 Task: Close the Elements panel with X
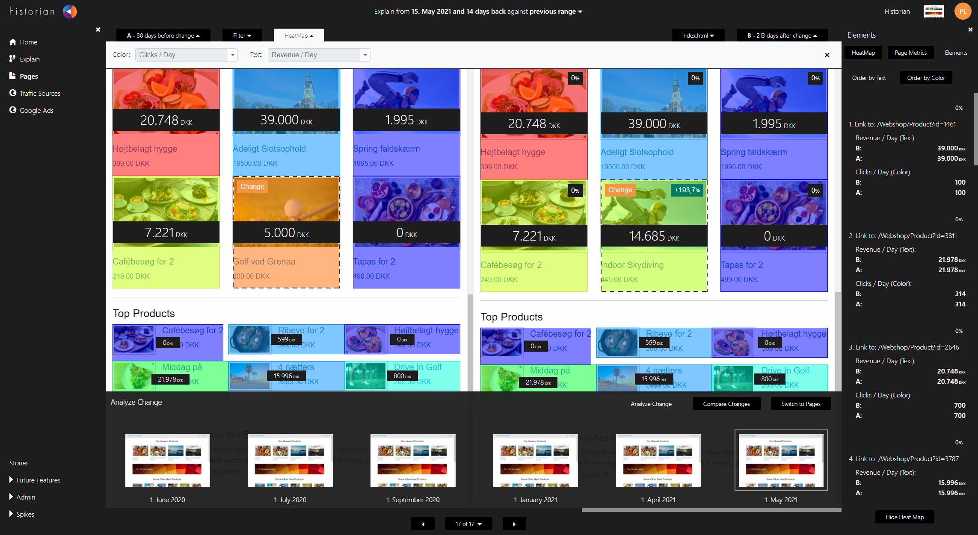tap(970, 29)
